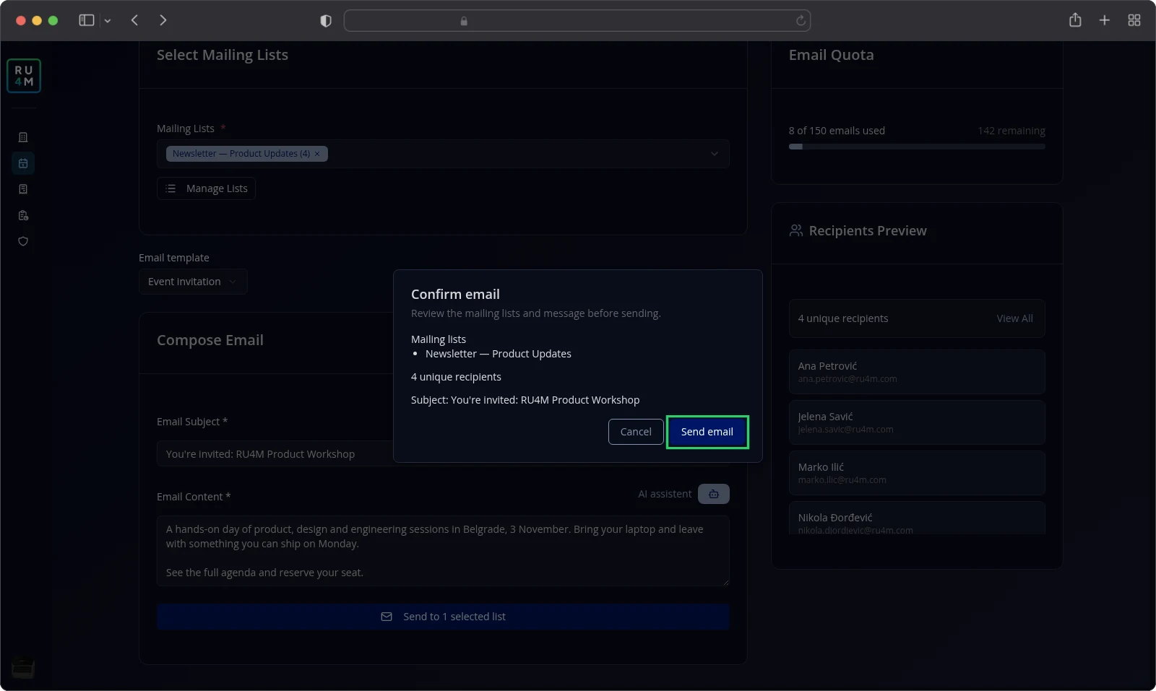Select the Ana Petrović recipient card

(917, 372)
